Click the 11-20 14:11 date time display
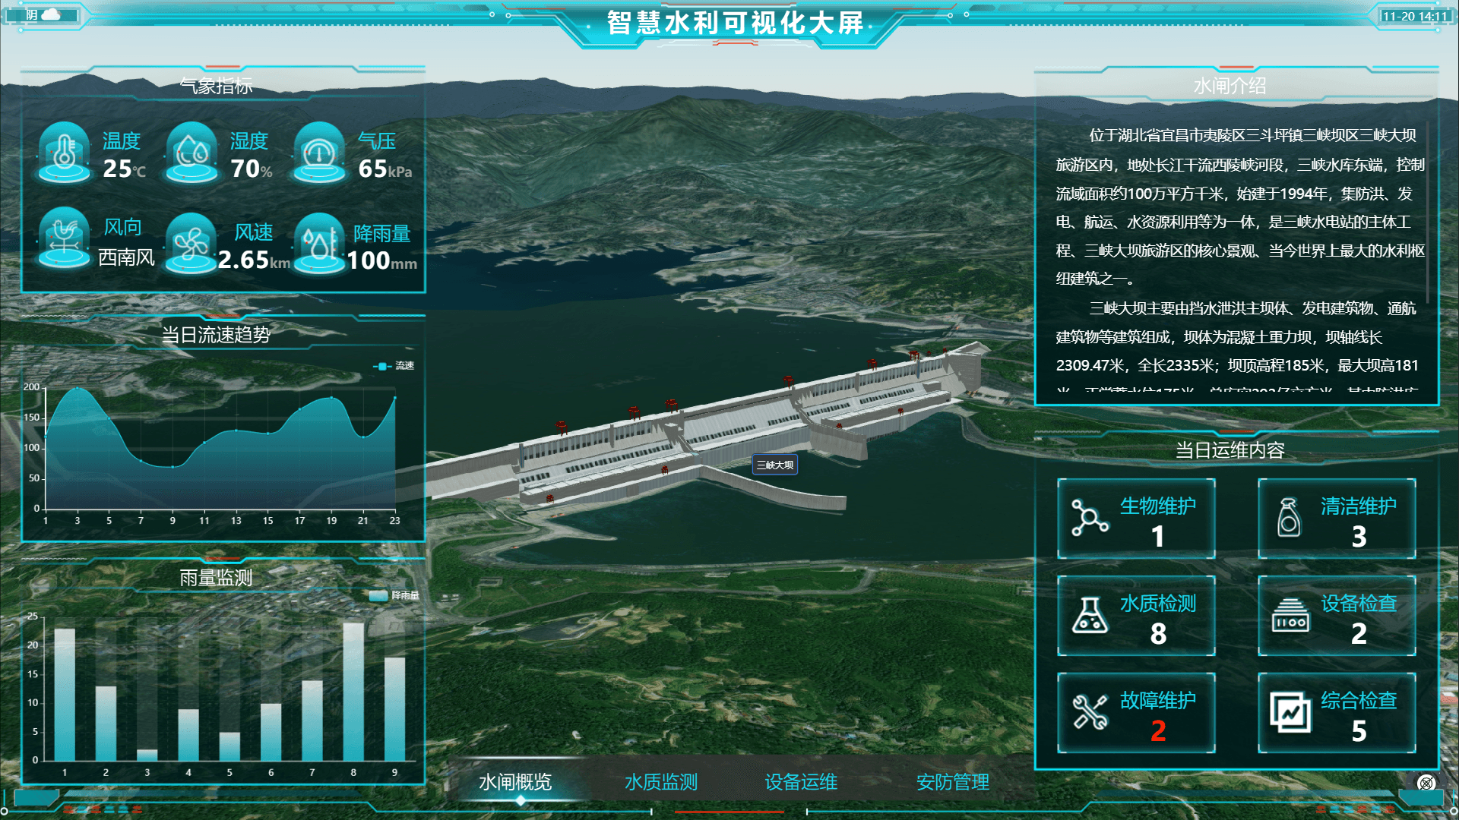The height and width of the screenshot is (820, 1459). click(x=1415, y=16)
